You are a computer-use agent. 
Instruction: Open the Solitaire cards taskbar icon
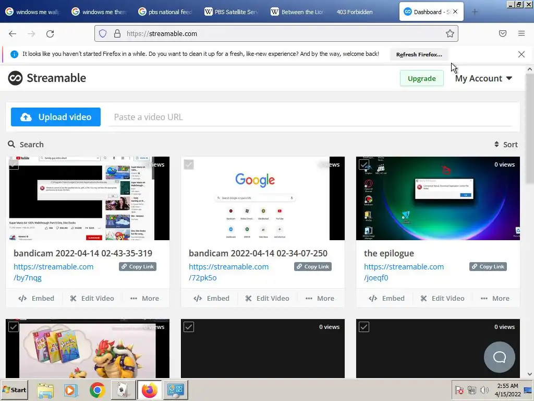pos(123,390)
